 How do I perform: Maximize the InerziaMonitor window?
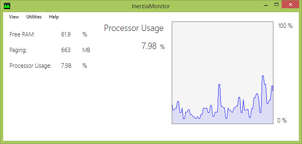click(x=277, y=5)
